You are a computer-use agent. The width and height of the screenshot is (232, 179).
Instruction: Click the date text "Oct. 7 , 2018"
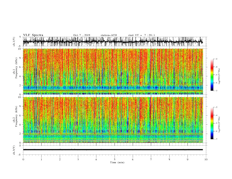82,35
